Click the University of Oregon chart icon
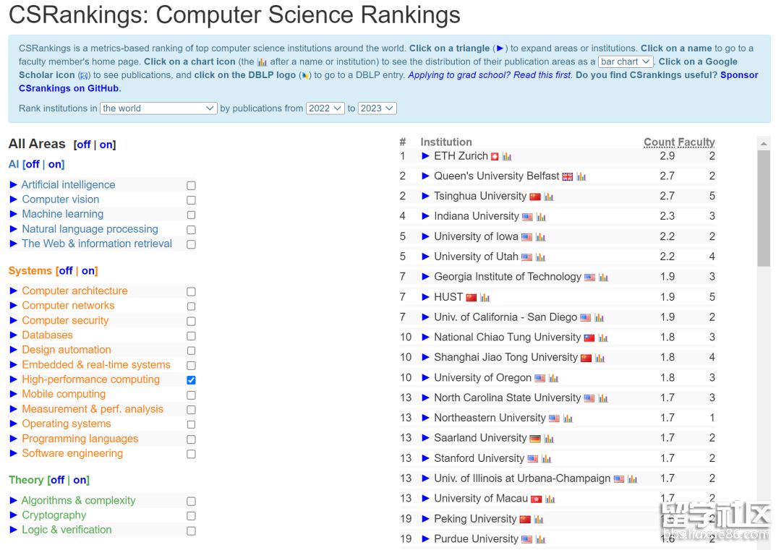 point(553,378)
